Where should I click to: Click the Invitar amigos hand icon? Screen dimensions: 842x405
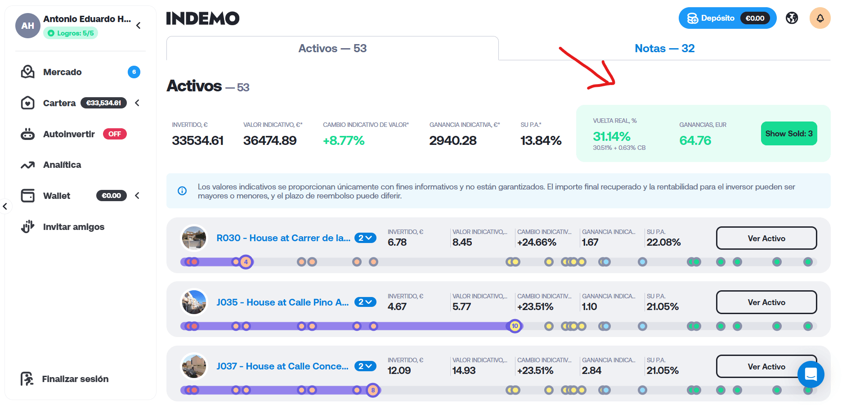28,226
